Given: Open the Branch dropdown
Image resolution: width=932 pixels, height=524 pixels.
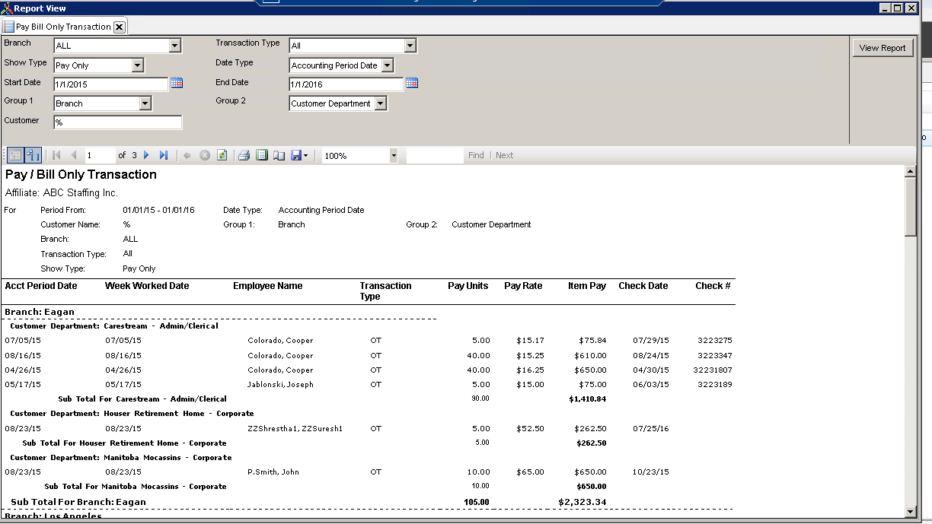Looking at the screenshot, I should pos(175,46).
